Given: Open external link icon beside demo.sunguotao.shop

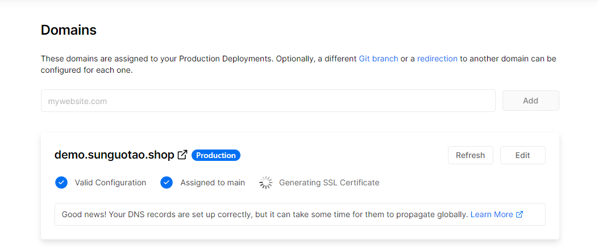Looking at the screenshot, I should pos(182,155).
